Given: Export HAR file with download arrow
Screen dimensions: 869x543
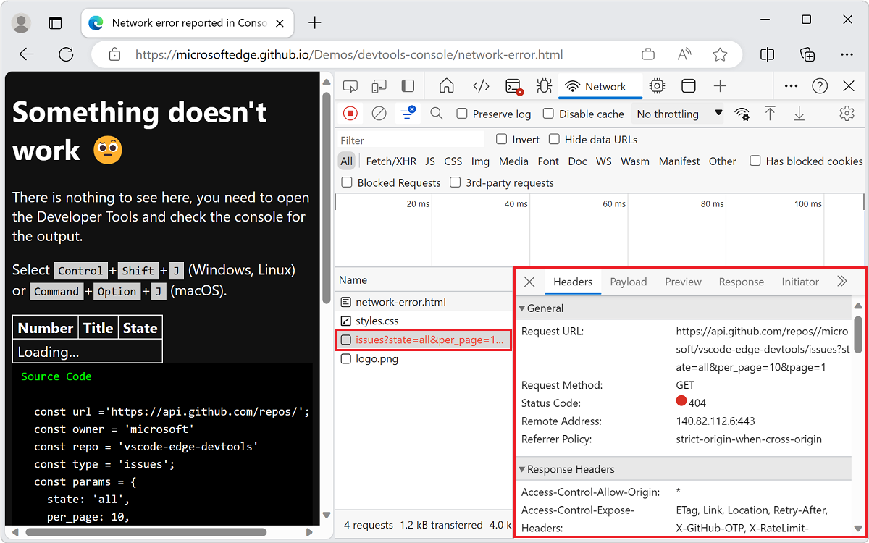Looking at the screenshot, I should tap(797, 114).
